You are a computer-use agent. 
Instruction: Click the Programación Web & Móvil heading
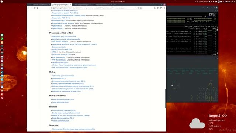pyautogui.click(x=61, y=33)
